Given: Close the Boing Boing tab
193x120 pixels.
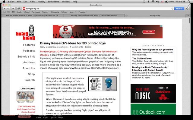Looking at the screenshot, I should (x=126, y=16).
